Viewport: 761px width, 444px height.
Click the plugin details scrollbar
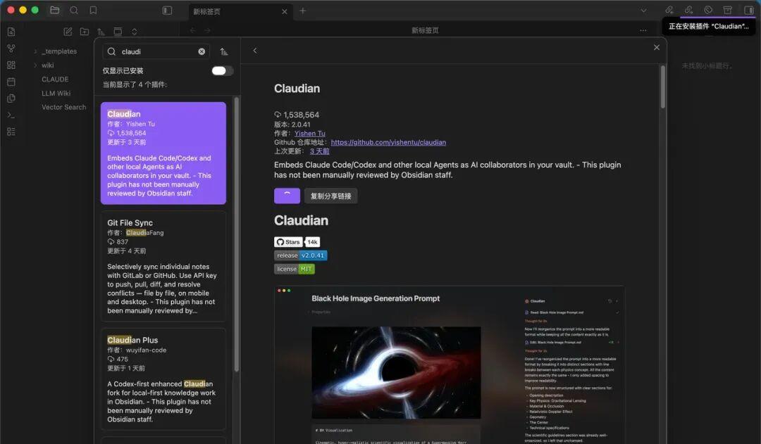[x=662, y=87]
